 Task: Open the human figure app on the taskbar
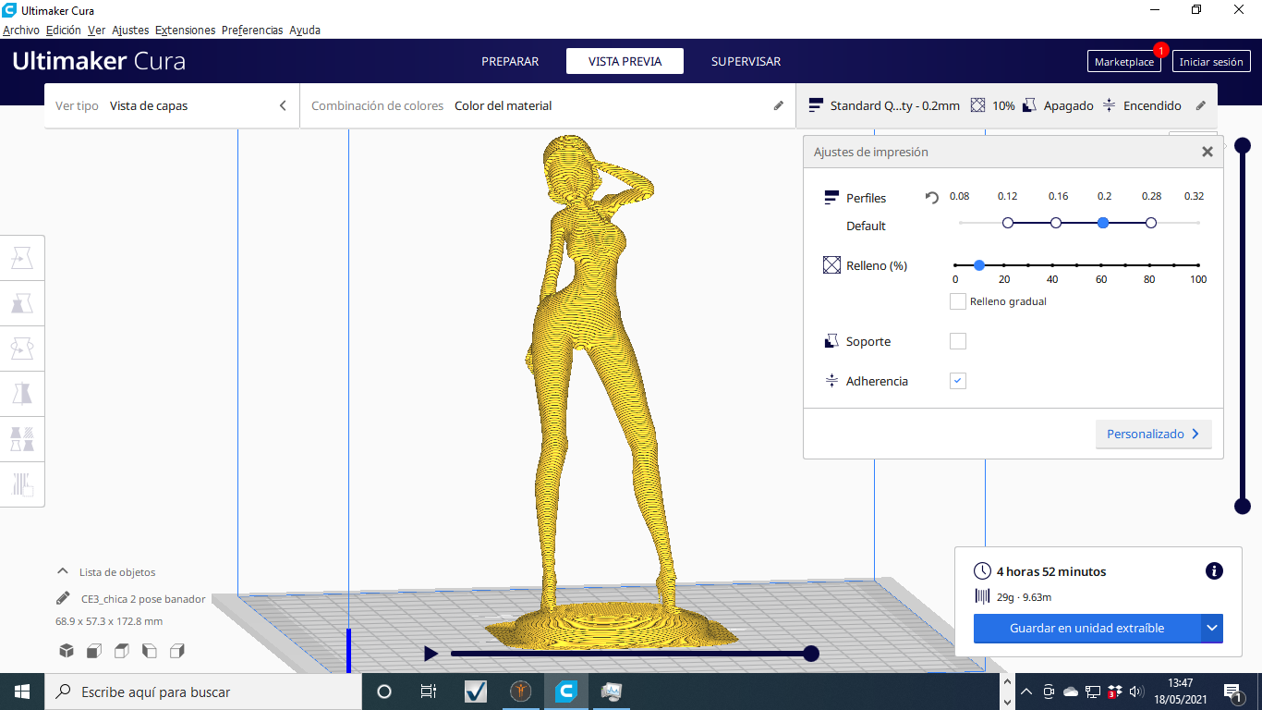coord(521,692)
